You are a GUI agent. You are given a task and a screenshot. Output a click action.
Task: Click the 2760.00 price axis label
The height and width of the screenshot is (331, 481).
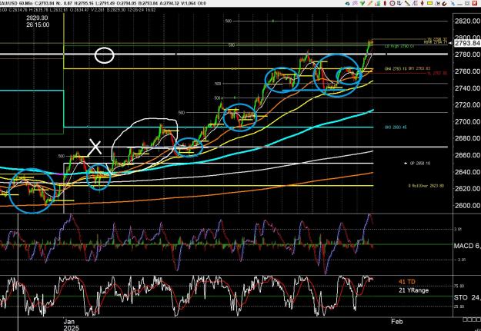(467, 71)
